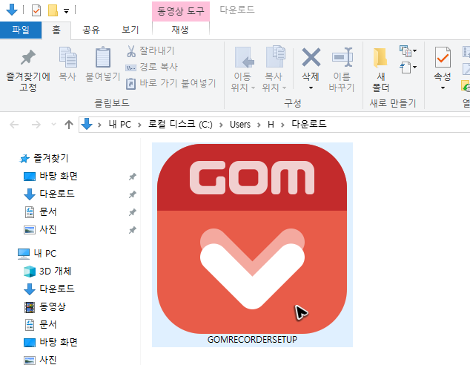Select Cut (잘라내기) scissors command
Image resolution: width=470 pixels, height=365 pixels.
(x=150, y=50)
